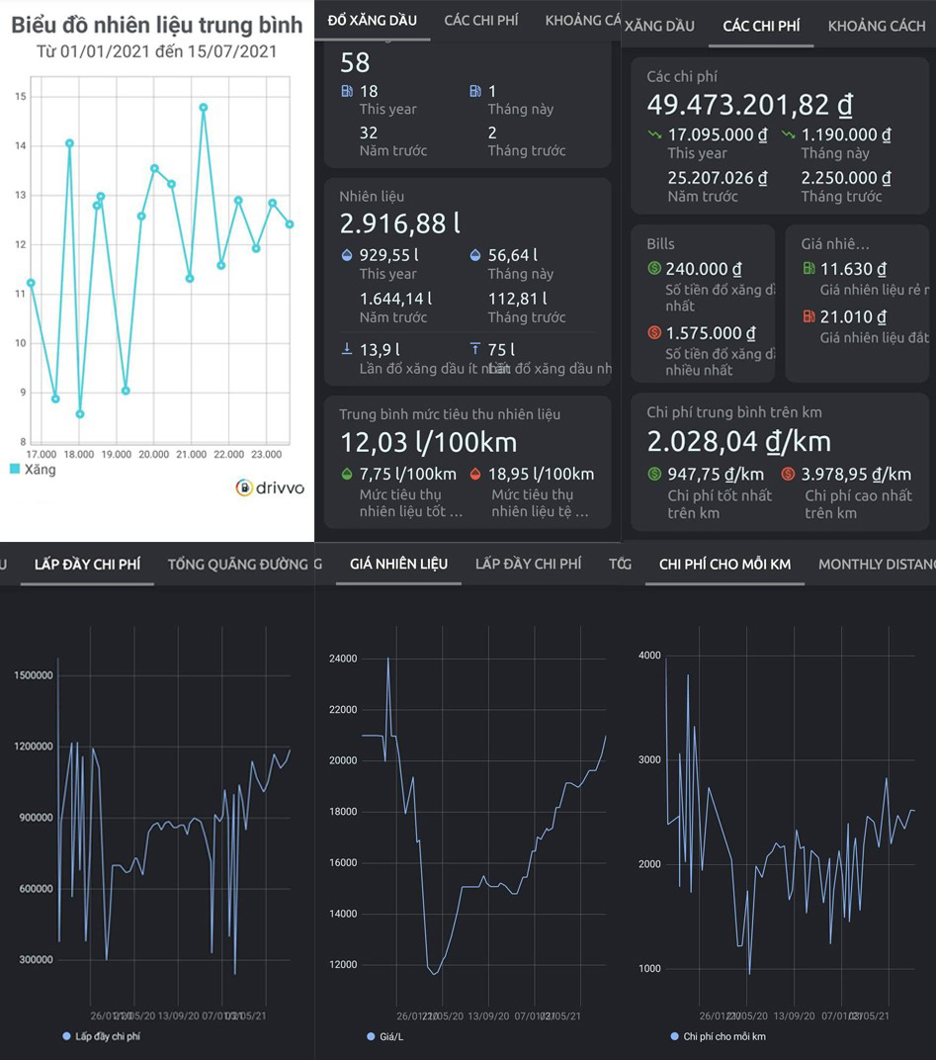
Task: Click the minimum refuel icon beside 13,9 l
Action: tap(347, 349)
